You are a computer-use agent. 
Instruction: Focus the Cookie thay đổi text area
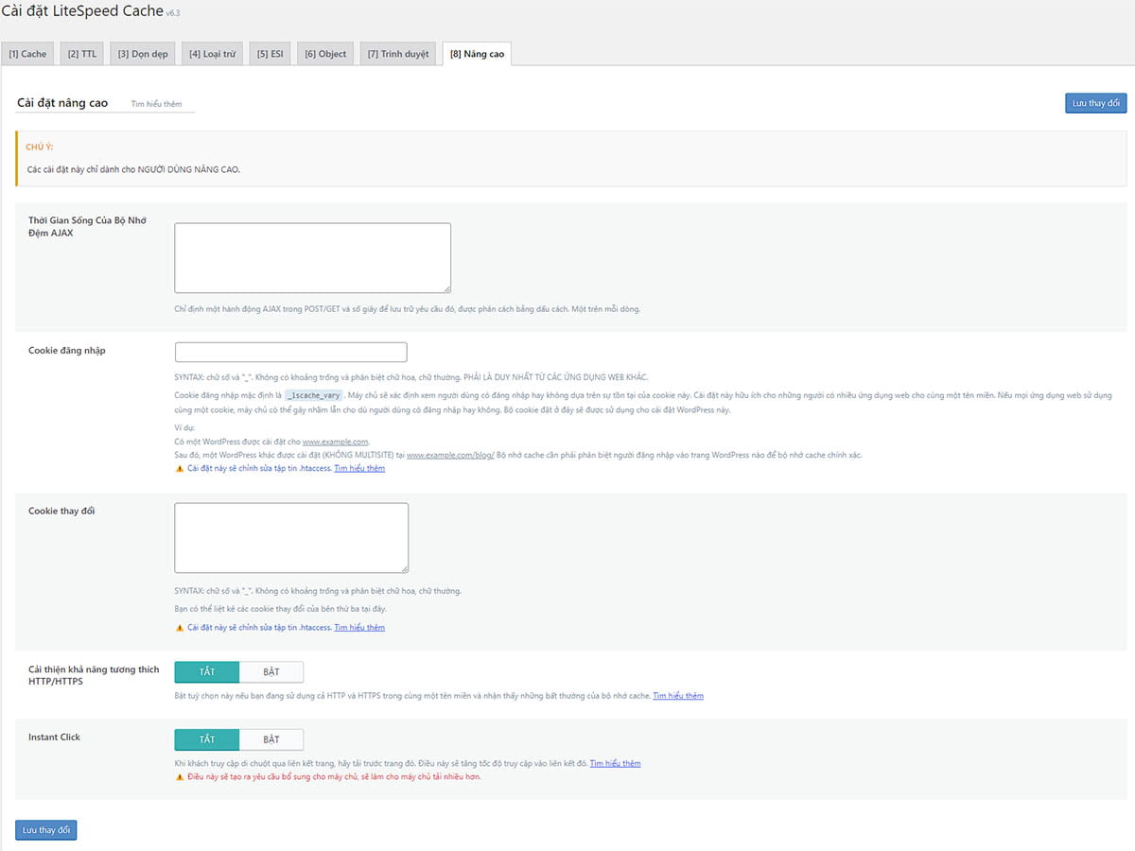[x=291, y=538]
